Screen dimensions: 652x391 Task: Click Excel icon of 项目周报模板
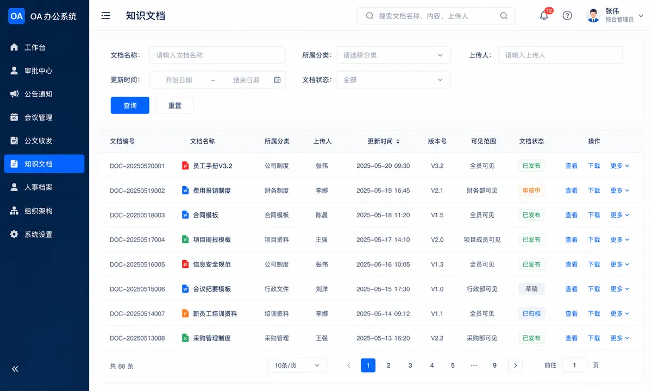[x=185, y=239]
